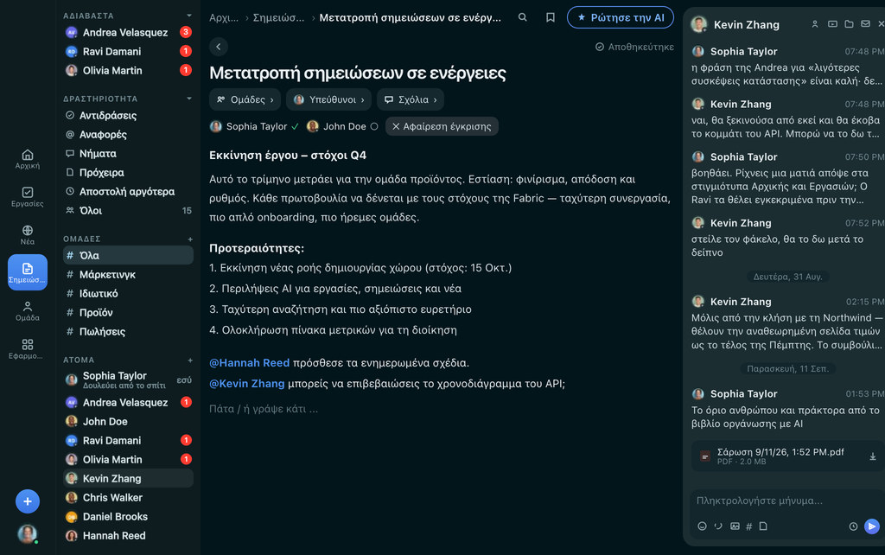Go back with the left arrow button
Image resolution: width=885 pixels, height=555 pixels.
(219, 47)
